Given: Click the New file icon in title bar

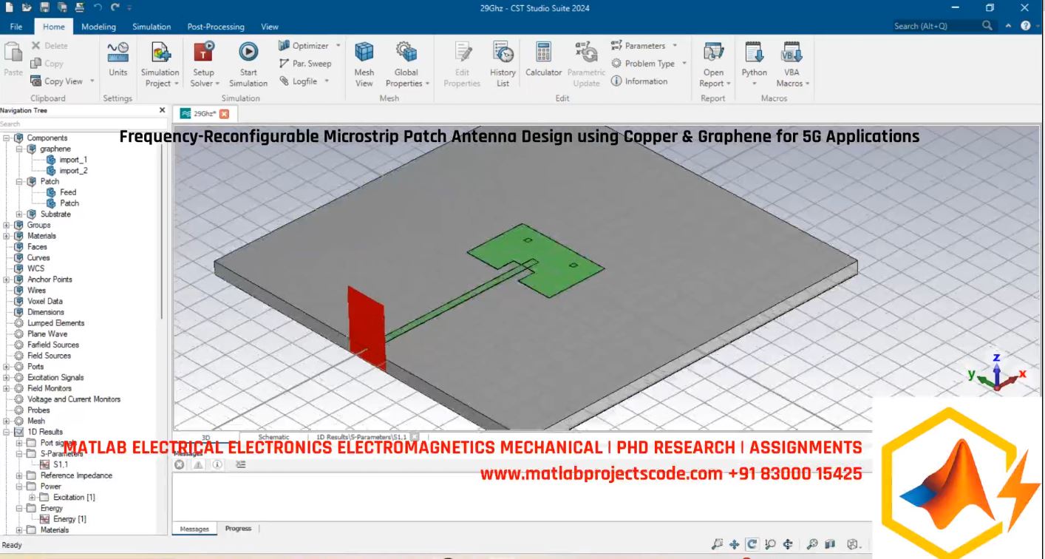Looking at the screenshot, I should pos(10,8).
